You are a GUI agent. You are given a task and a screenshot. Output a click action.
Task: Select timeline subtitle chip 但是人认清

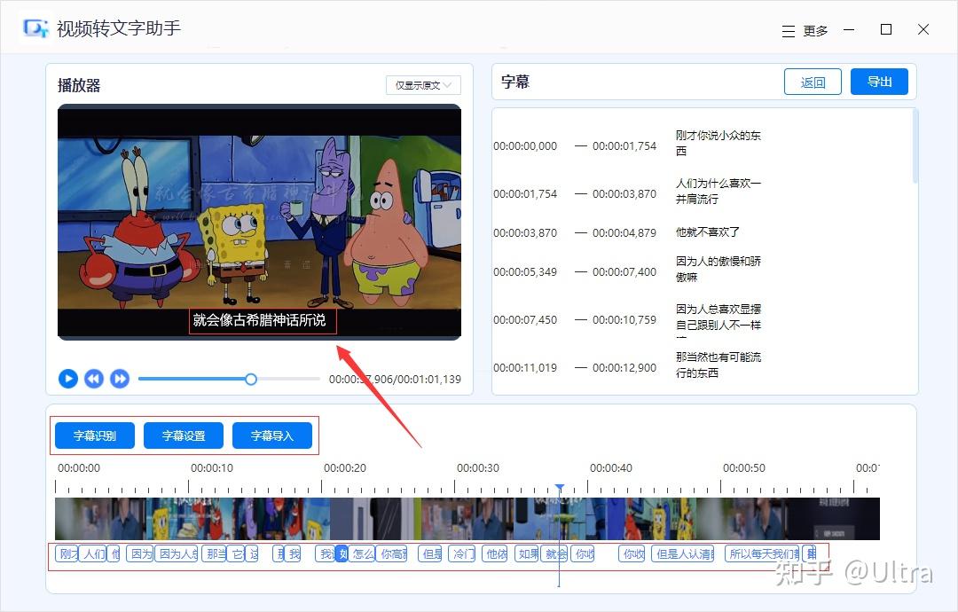[683, 554]
